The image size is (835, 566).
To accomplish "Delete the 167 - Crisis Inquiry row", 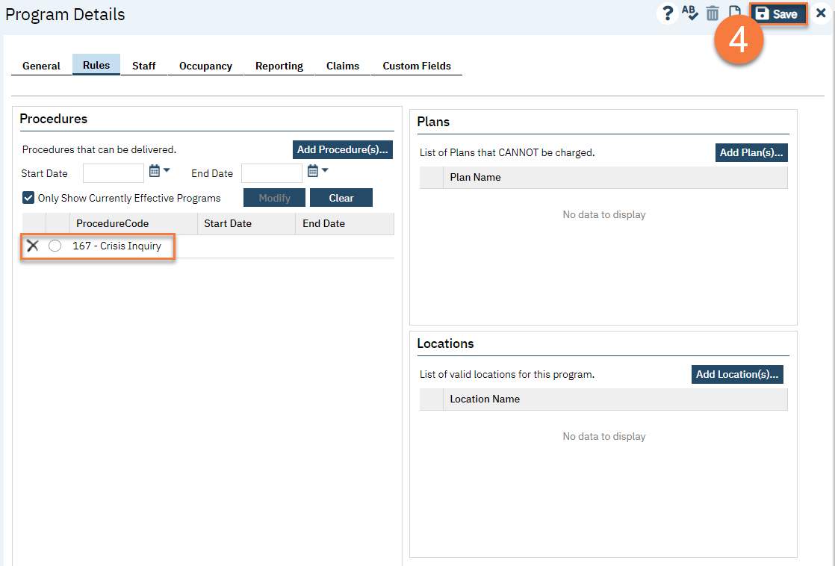I will coord(33,246).
